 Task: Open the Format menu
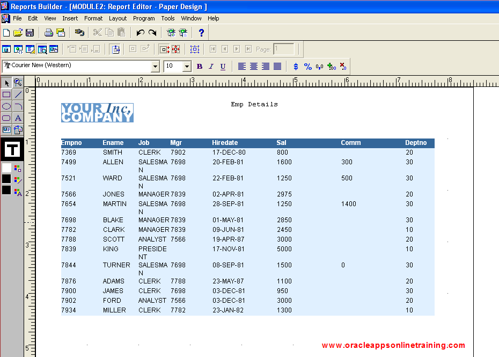(93, 18)
